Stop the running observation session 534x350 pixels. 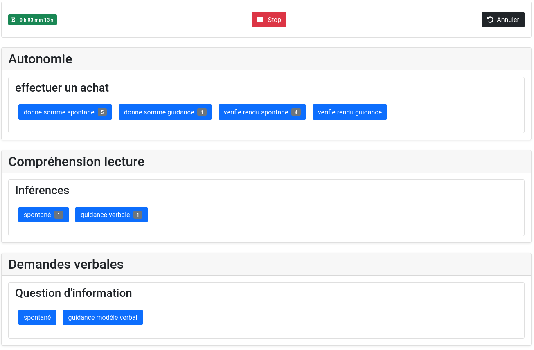[x=269, y=20]
